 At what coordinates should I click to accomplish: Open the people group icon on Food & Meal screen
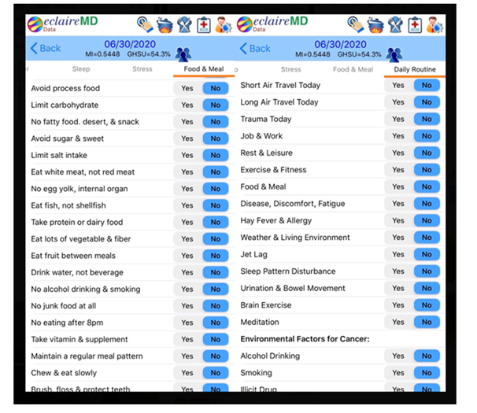pos(183,54)
